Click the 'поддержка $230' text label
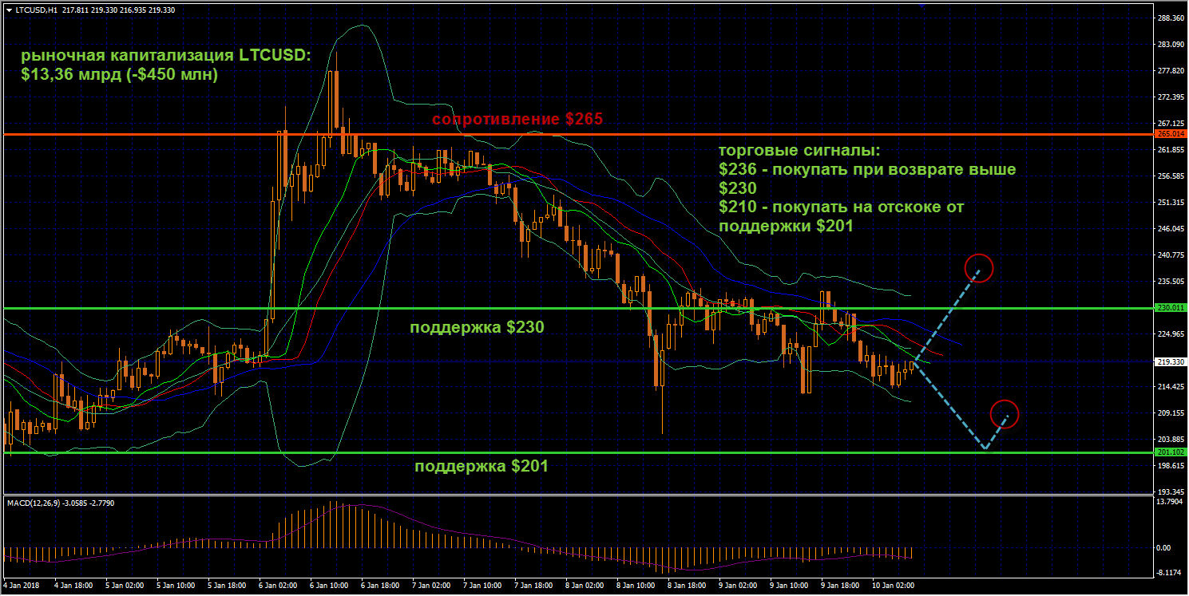1189x596 pixels. click(x=477, y=327)
